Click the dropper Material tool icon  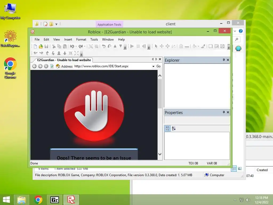click(x=203, y=46)
